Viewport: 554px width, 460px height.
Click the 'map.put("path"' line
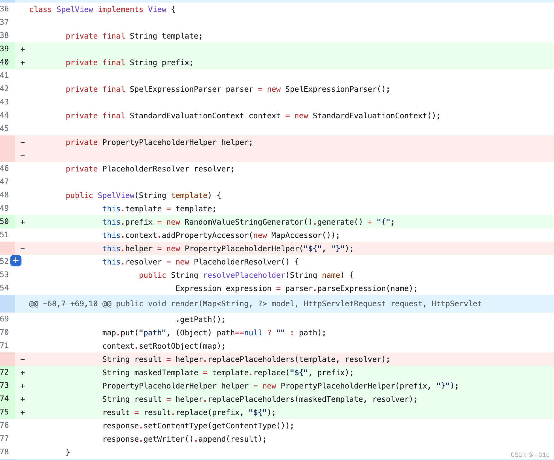[x=214, y=333]
